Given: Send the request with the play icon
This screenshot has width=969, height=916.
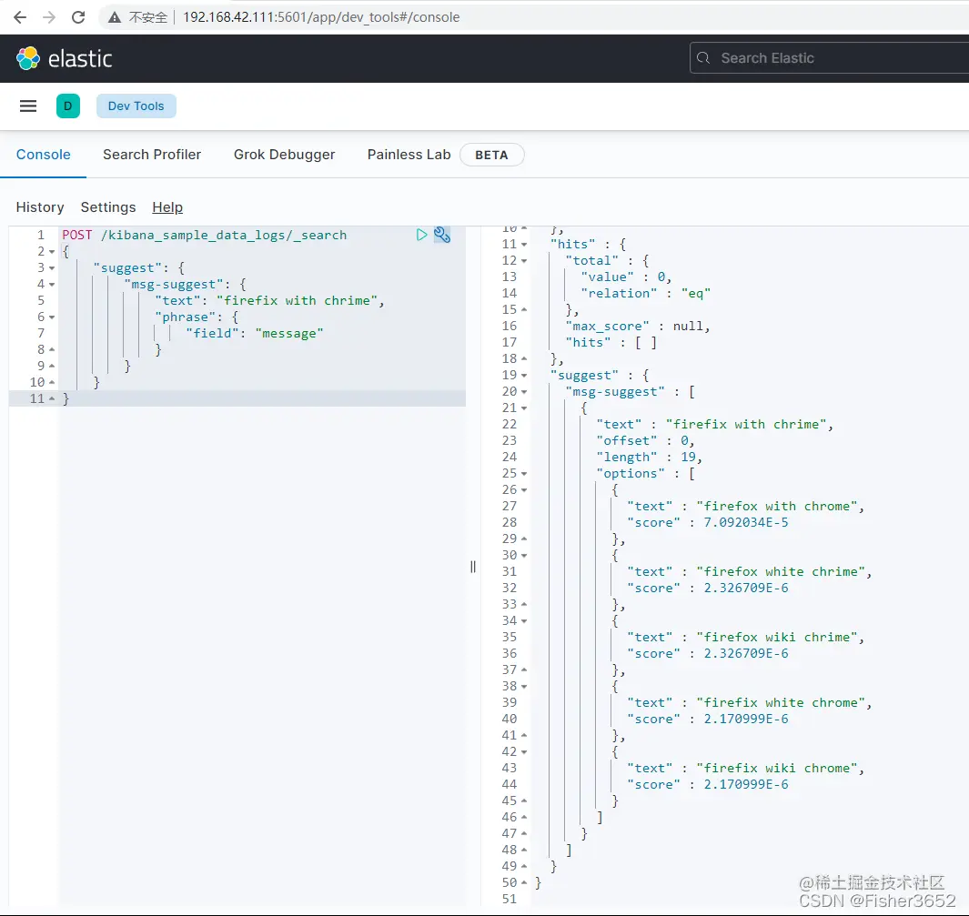Looking at the screenshot, I should [x=421, y=235].
